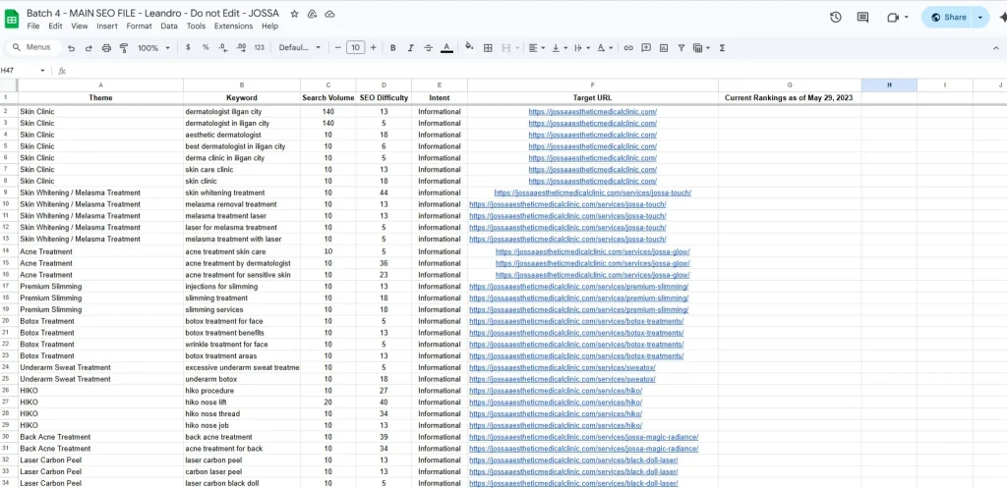The width and height of the screenshot is (1007, 488).
Task: Open target URL for hiko nose lift
Action: [x=556, y=402]
